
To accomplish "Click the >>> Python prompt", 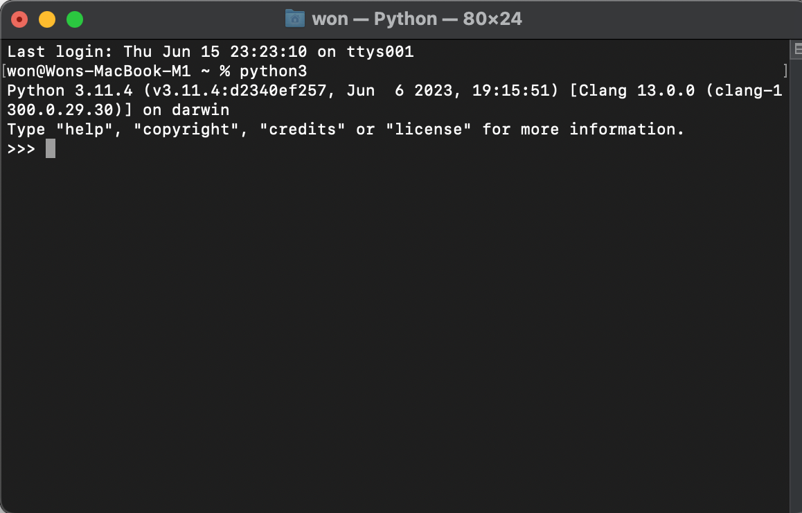I will pyautogui.click(x=21, y=149).
